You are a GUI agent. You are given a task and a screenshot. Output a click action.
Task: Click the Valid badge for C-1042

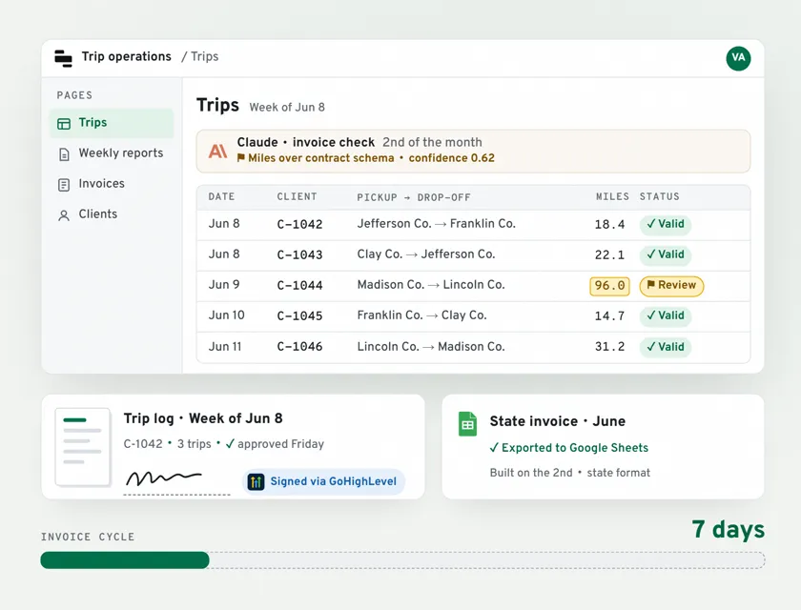point(666,224)
